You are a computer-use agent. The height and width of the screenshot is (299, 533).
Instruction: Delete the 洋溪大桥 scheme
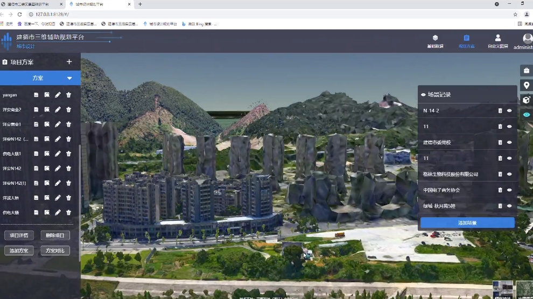(x=69, y=198)
